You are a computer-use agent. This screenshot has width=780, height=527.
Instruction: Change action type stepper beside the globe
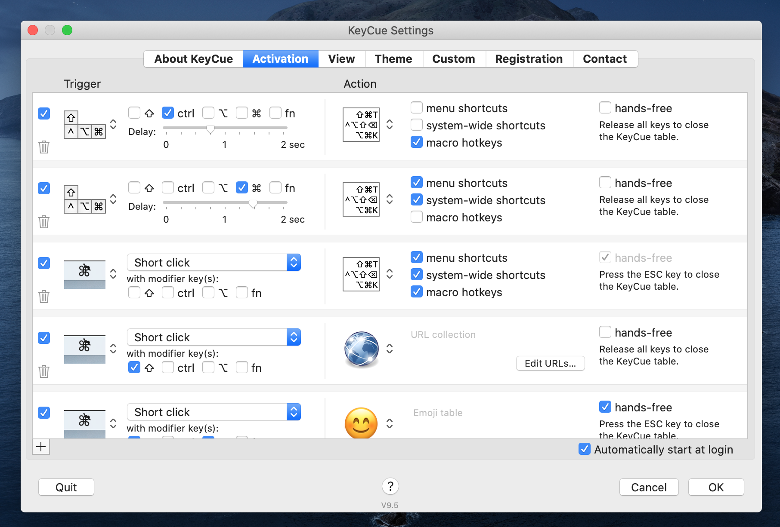point(390,349)
